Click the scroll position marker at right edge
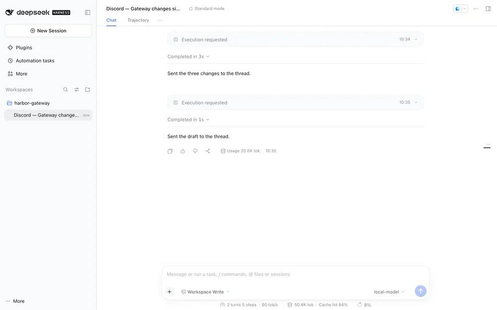This screenshot has width=497, height=310. click(487, 146)
